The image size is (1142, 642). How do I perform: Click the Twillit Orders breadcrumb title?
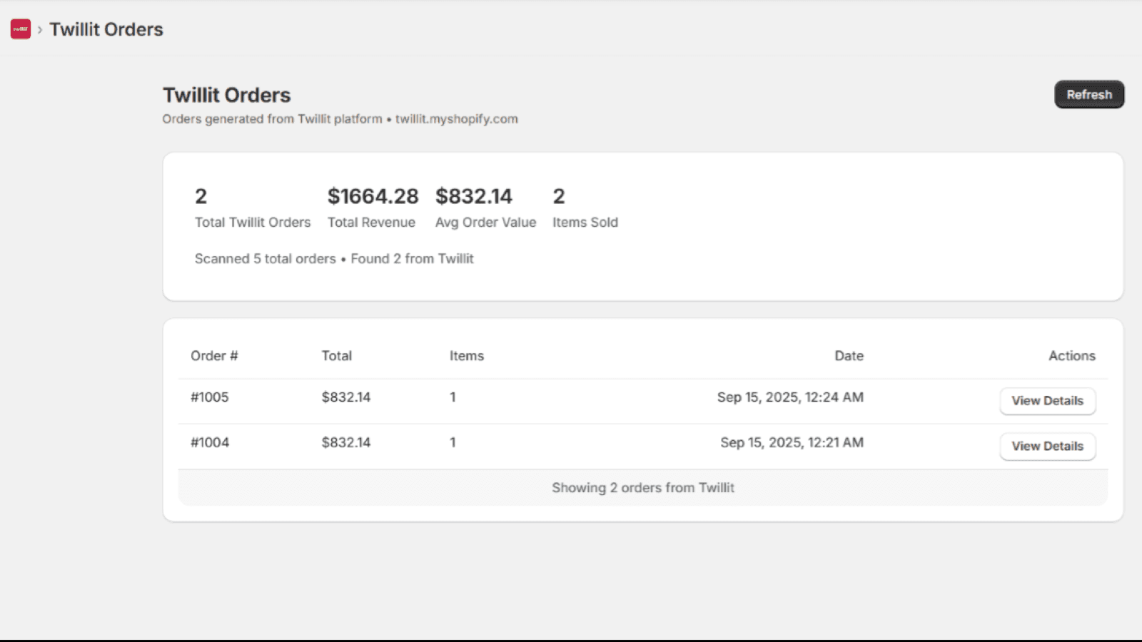click(106, 29)
